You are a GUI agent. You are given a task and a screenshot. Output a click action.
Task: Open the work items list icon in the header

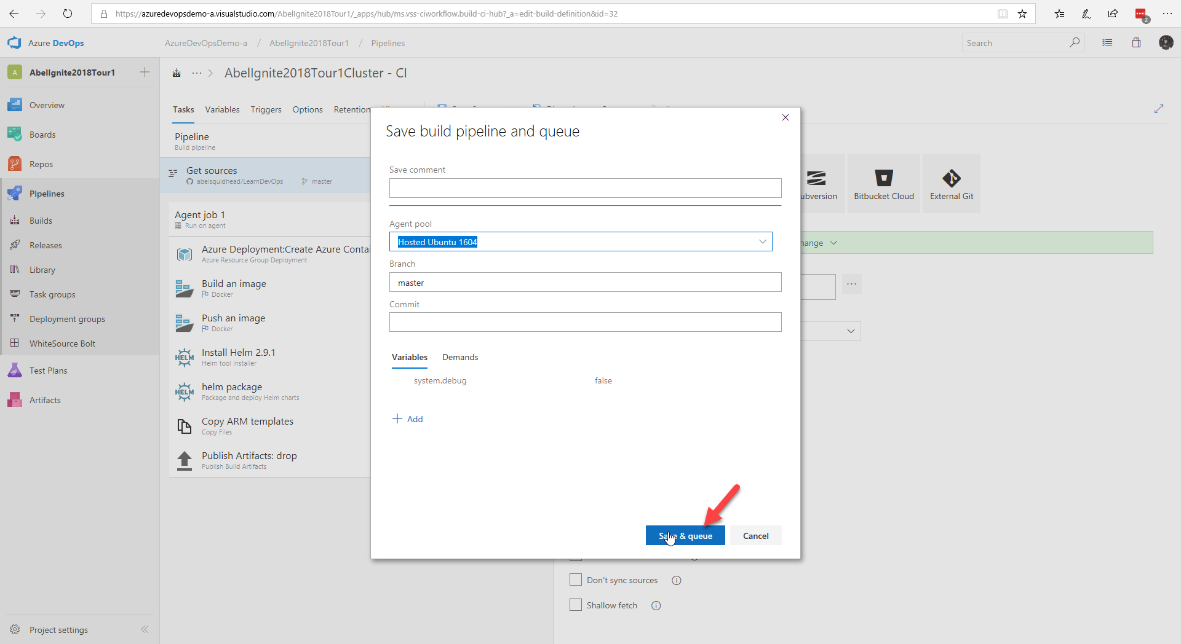tap(1107, 43)
